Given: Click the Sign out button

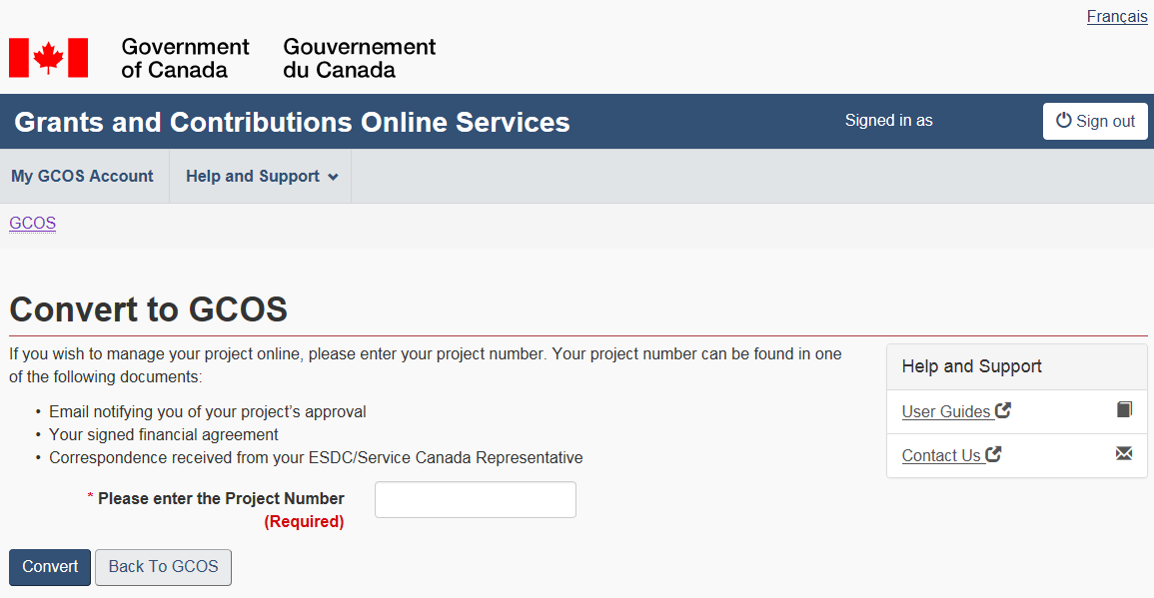Looking at the screenshot, I should coord(1095,121).
